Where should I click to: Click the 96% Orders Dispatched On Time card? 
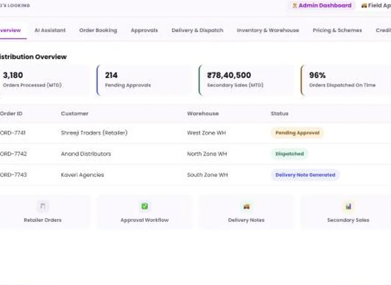(x=346, y=80)
